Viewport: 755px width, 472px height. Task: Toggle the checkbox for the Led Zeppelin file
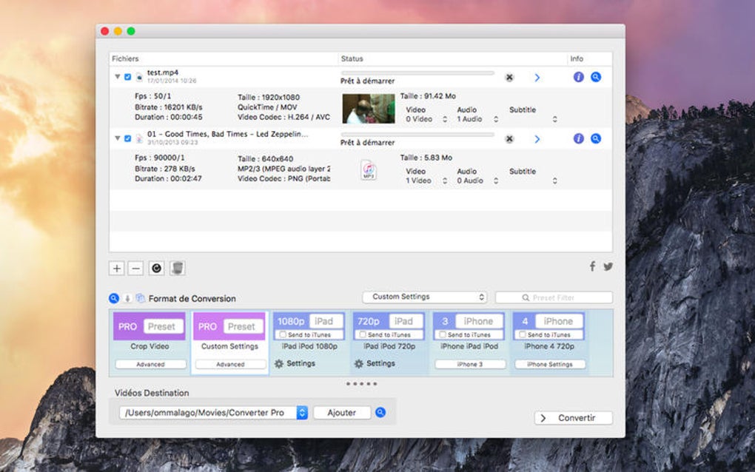tap(128, 138)
